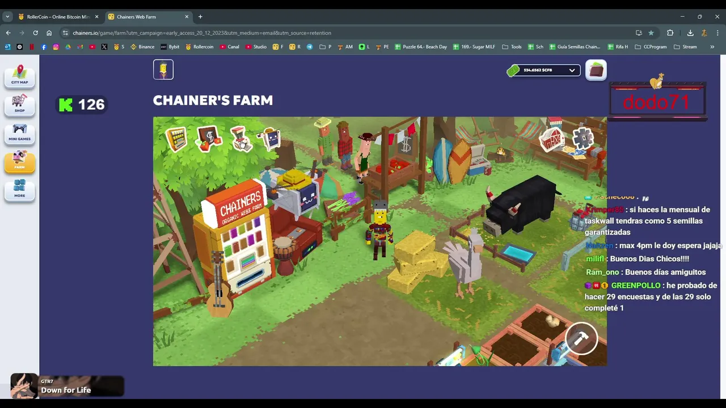Viewport: 726px width, 408px height.
Task: Go back to the previous page
Action: (x=9, y=33)
